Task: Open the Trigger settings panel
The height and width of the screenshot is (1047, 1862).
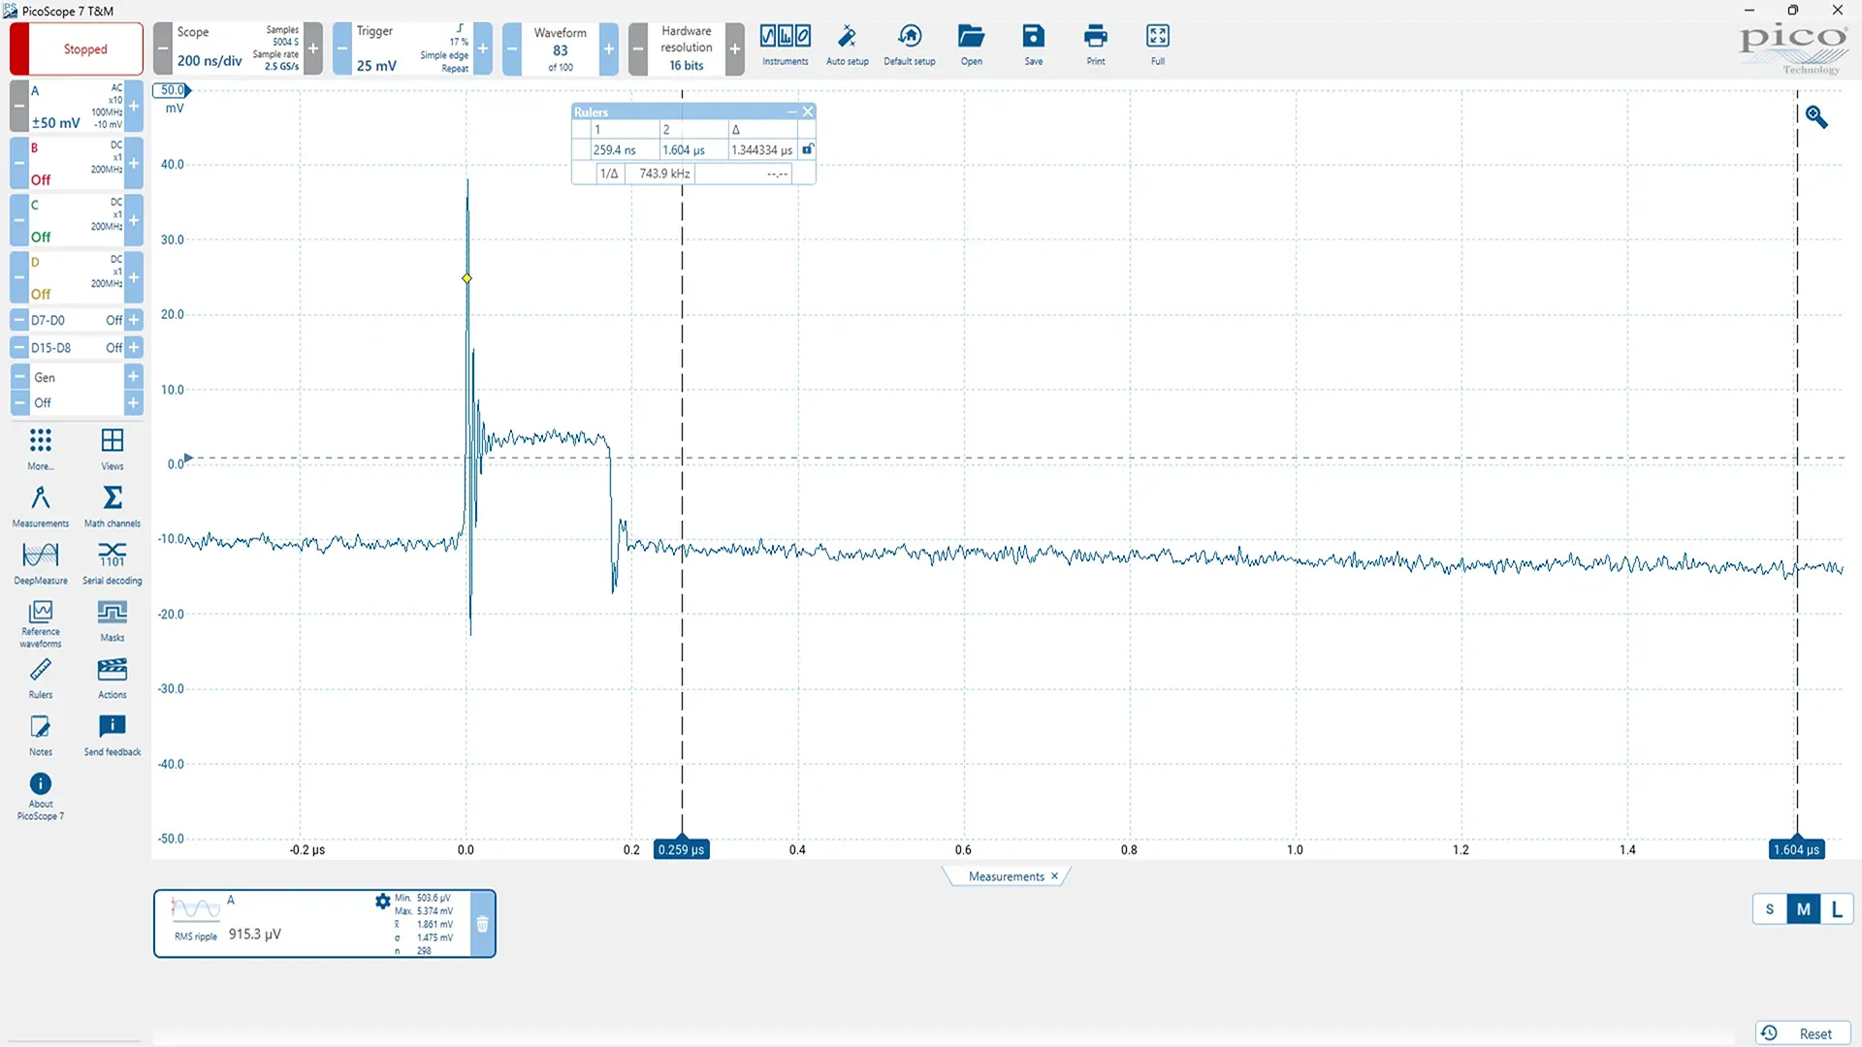Action: (x=412, y=48)
